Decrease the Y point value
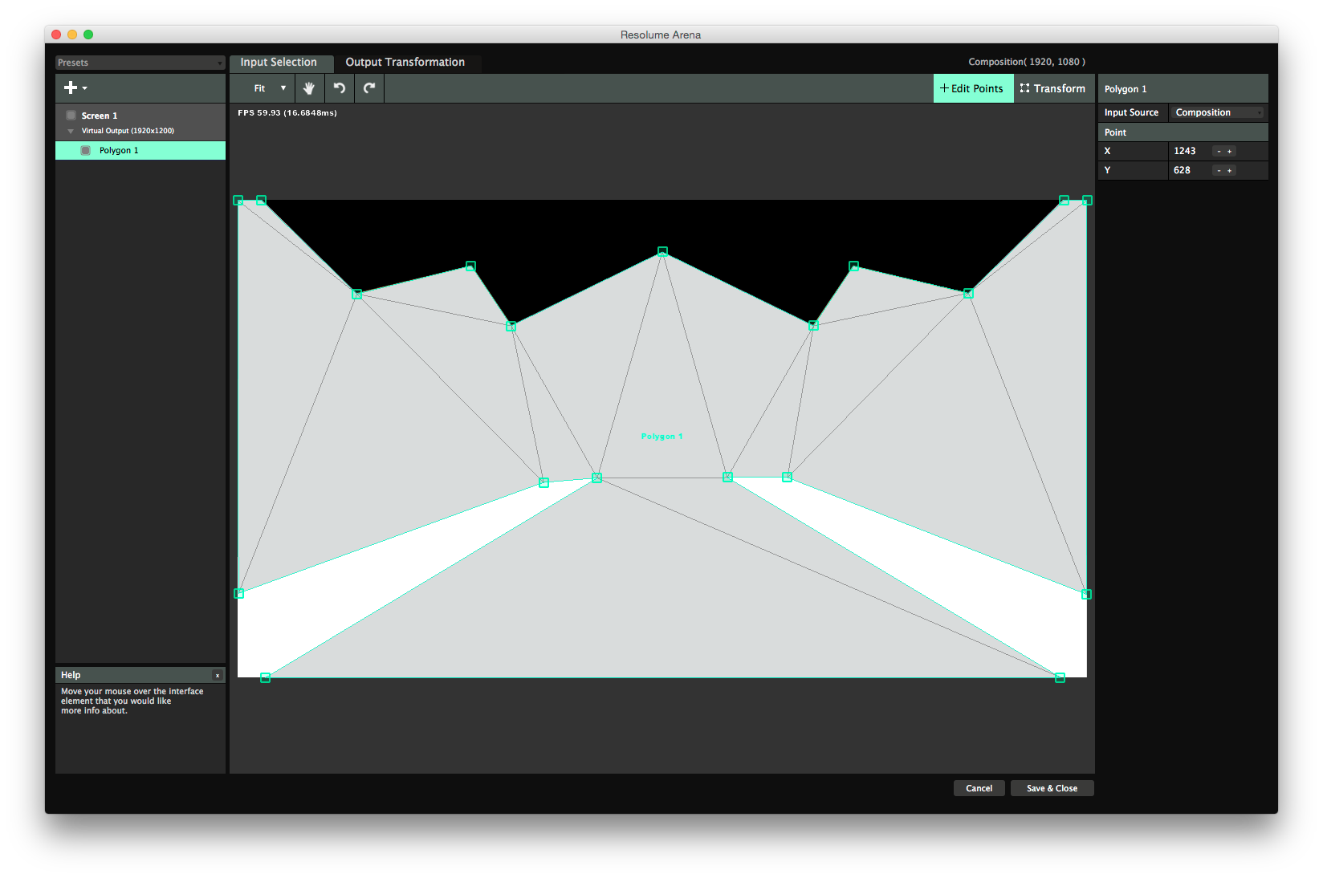Screen dimensions: 1323x878 coord(1219,171)
